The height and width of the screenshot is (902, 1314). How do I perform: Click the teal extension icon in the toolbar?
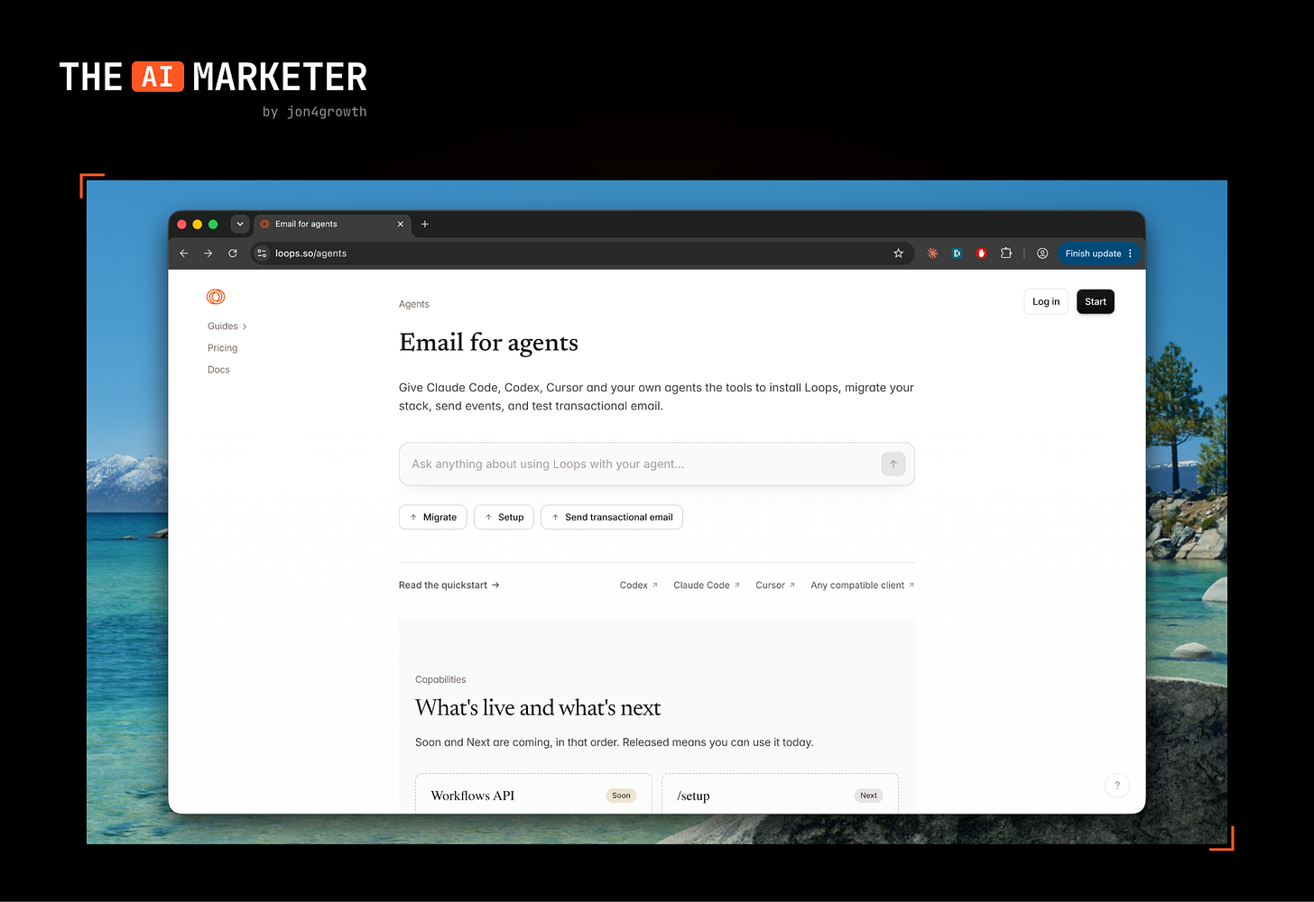click(957, 253)
